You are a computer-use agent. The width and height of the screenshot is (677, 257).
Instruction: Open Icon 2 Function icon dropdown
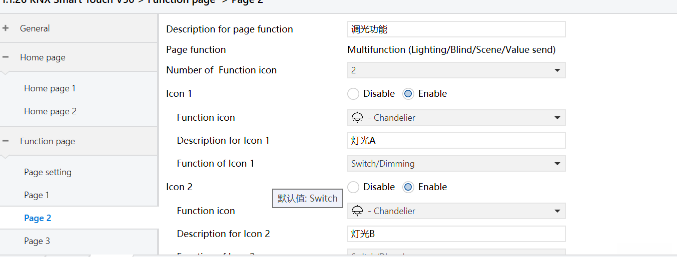456,211
